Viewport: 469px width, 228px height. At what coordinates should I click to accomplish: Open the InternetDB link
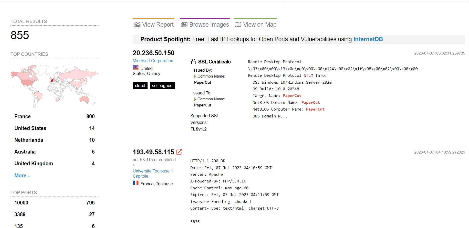pos(368,39)
